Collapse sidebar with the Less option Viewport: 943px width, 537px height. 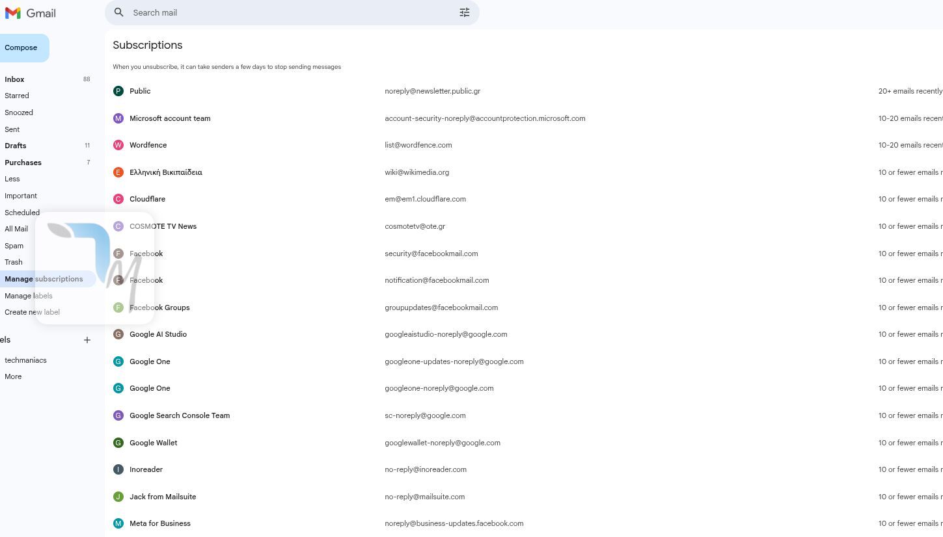click(12, 179)
